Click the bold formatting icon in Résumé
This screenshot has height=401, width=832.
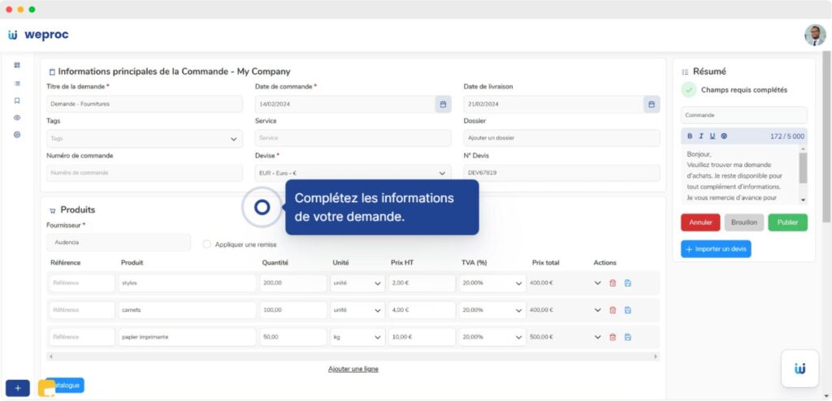[690, 136]
